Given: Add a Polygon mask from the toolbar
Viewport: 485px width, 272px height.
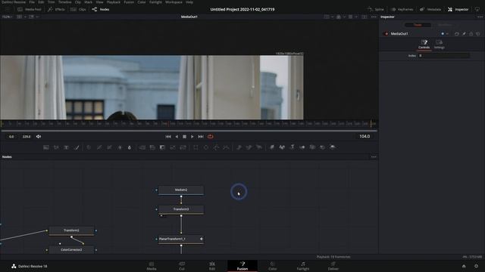Looking at the screenshot, I should [216, 147].
